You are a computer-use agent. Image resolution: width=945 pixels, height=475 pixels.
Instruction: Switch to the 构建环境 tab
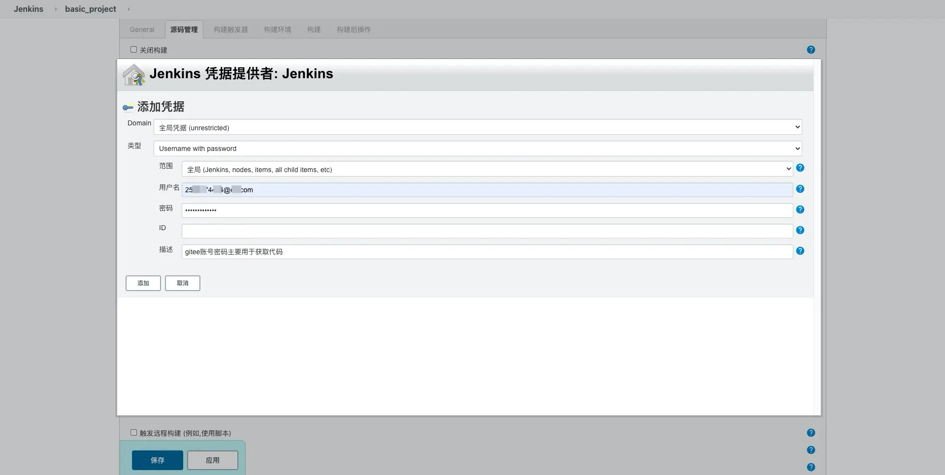click(x=277, y=30)
